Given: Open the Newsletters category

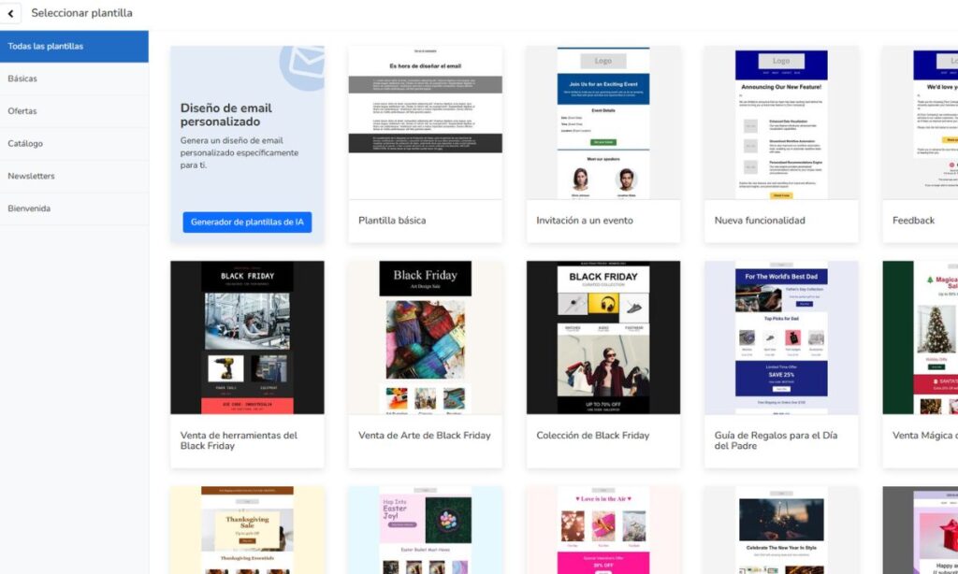Looking at the screenshot, I should 74,176.
